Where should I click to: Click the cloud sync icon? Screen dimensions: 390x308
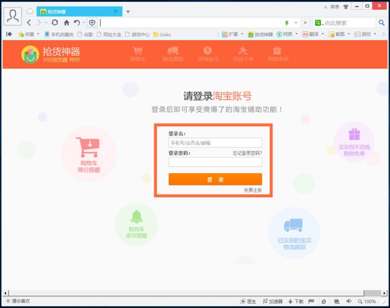30,11
